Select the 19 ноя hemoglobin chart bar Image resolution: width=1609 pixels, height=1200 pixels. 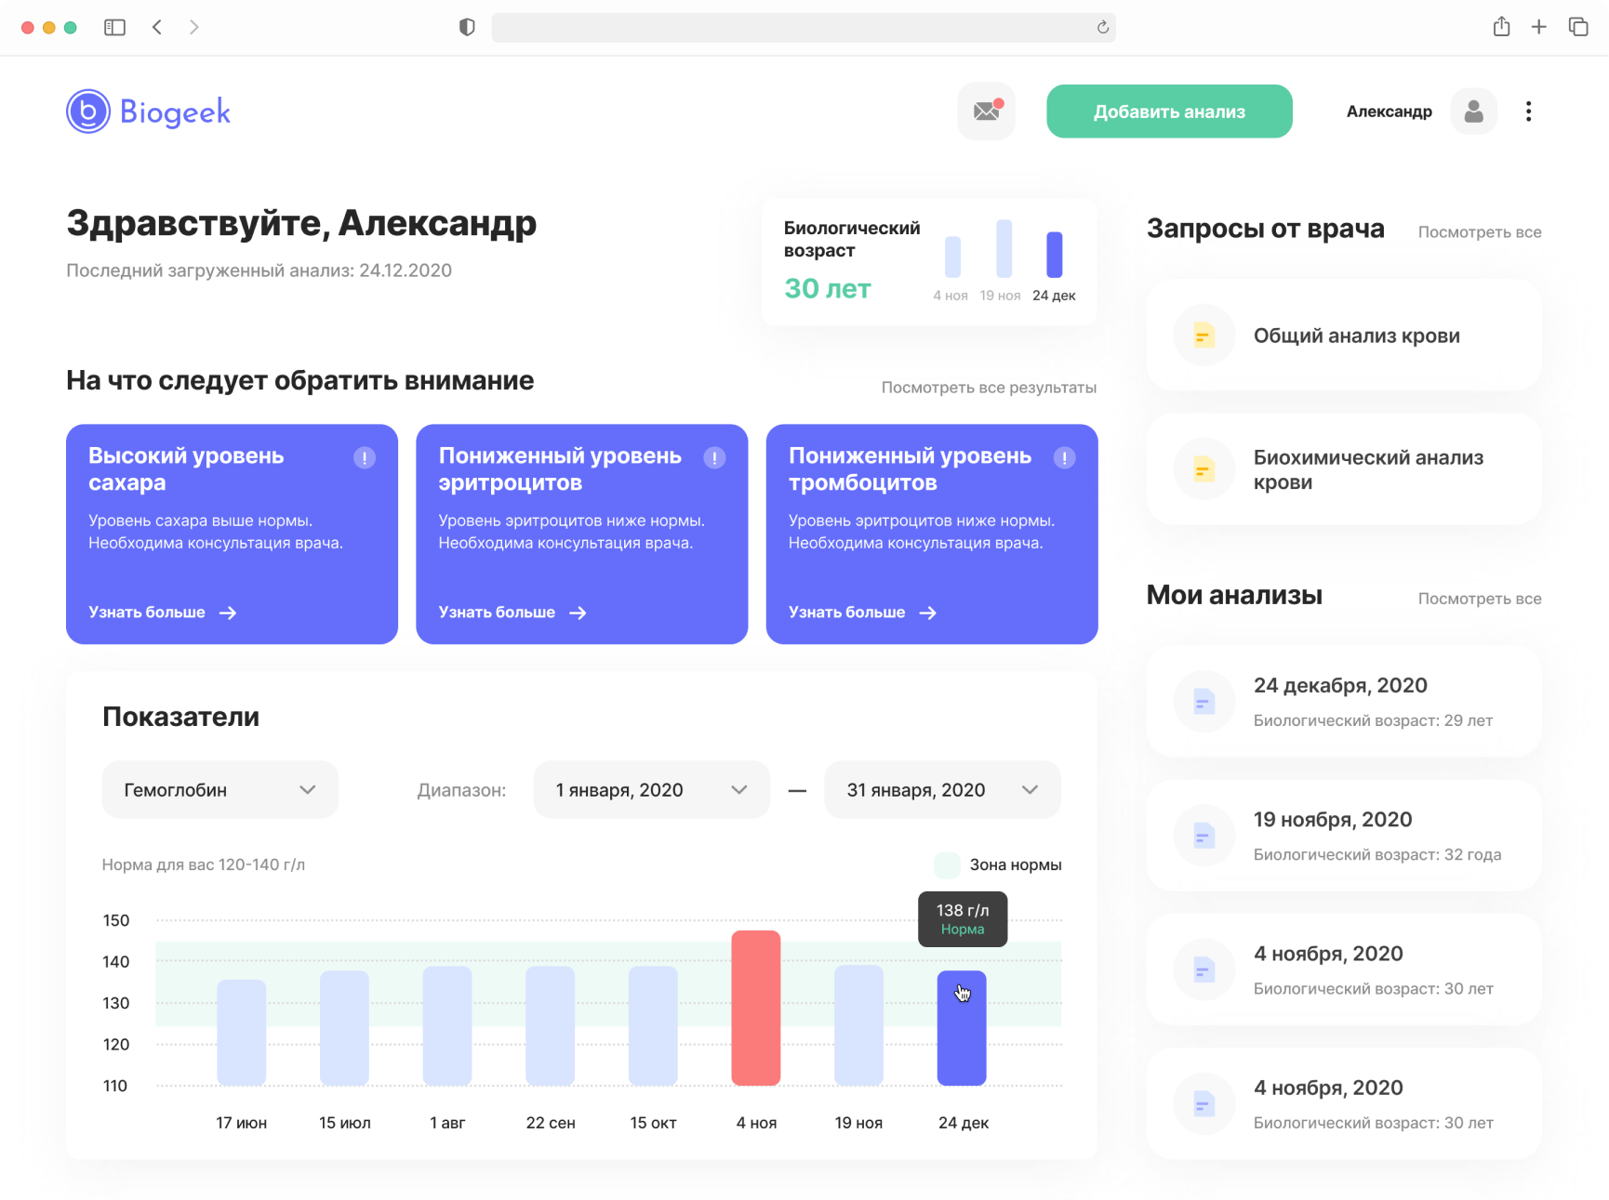click(x=858, y=1025)
